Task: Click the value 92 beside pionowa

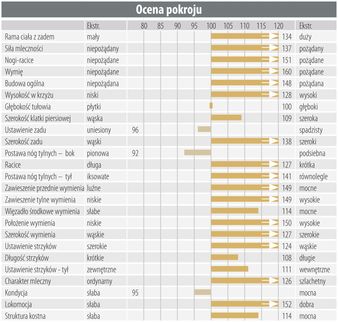Action: tap(135, 153)
